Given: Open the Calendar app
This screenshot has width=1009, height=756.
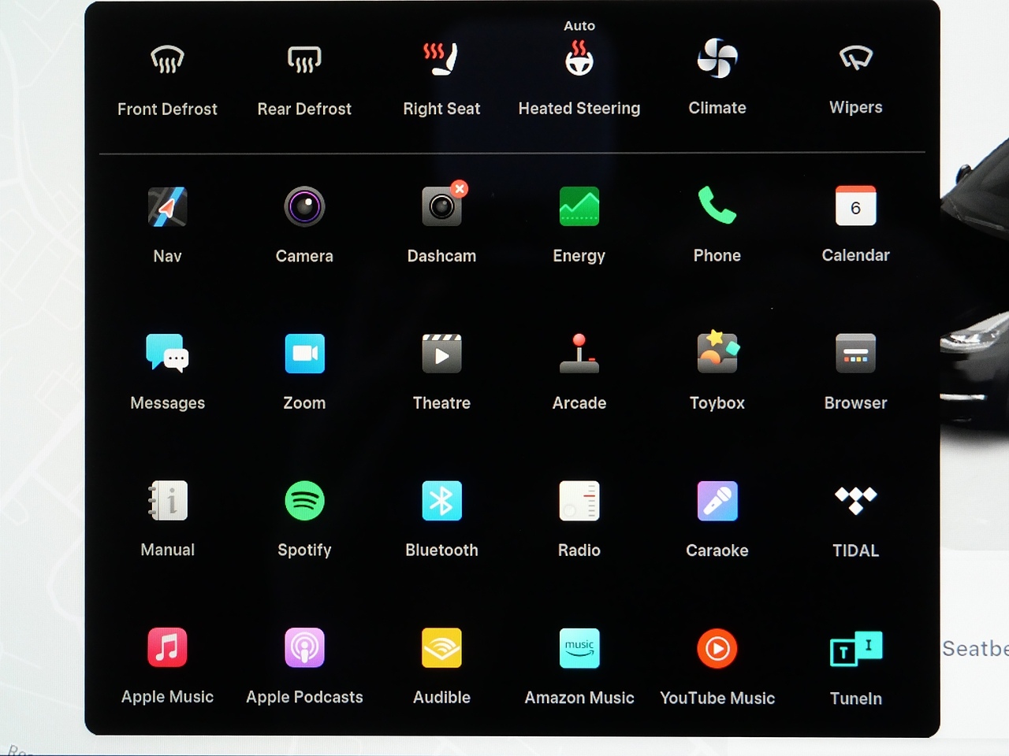Looking at the screenshot, I should 855,207.
